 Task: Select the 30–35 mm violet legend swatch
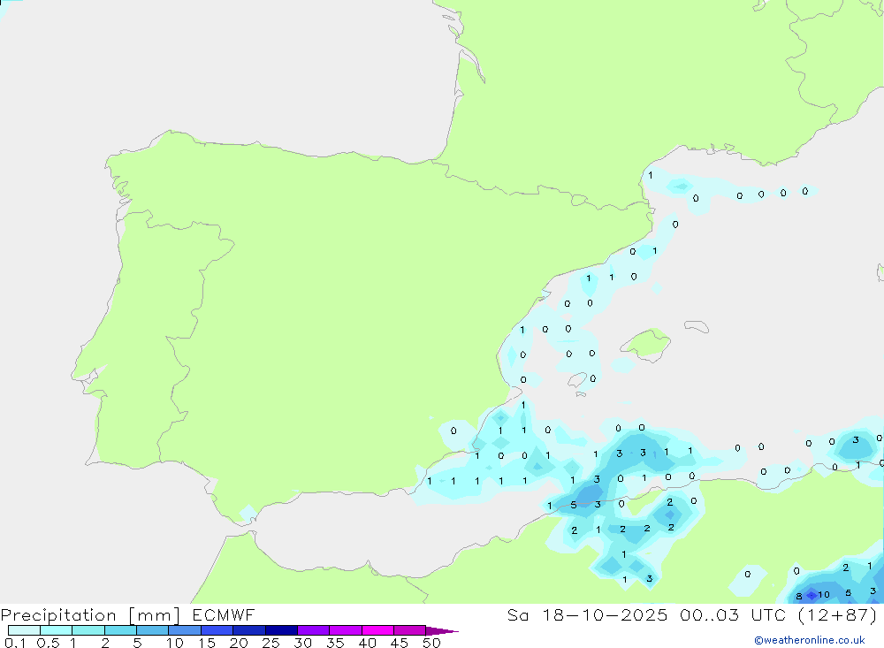[314, 630]
